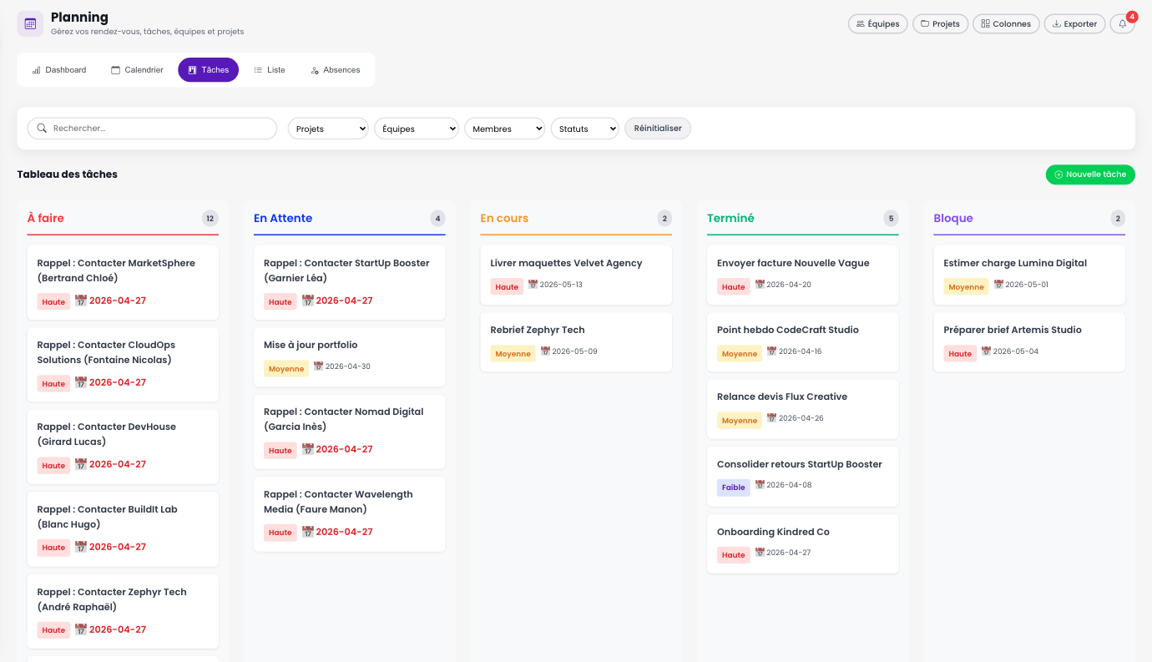Expand the Membres filter dropdown
Image resolution: width=1152 pixels, height=662 pixels.
(505, 129)
